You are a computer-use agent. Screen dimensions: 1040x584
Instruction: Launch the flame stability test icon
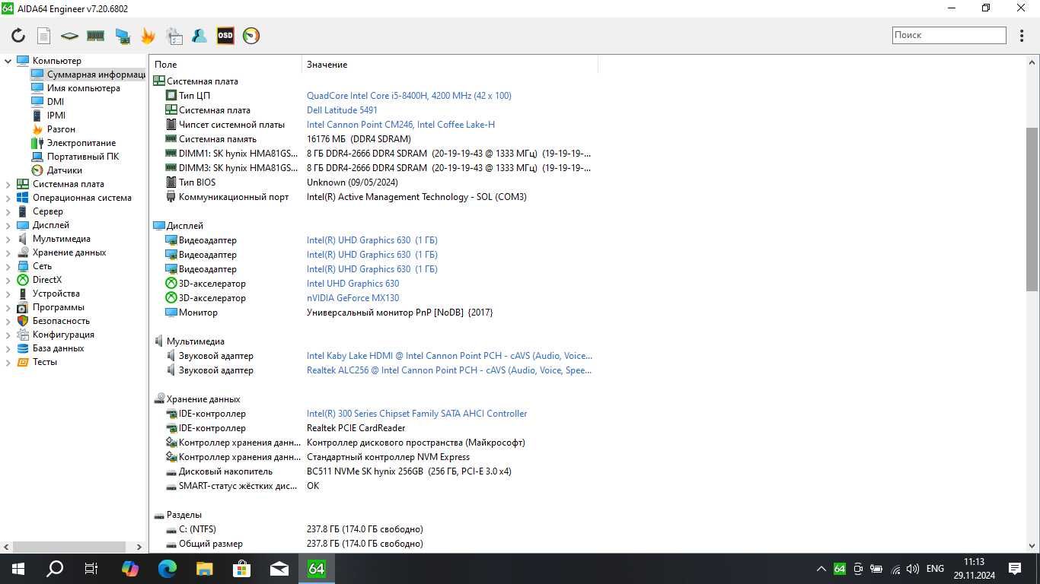pyautogui.click(x=148, y=36)
